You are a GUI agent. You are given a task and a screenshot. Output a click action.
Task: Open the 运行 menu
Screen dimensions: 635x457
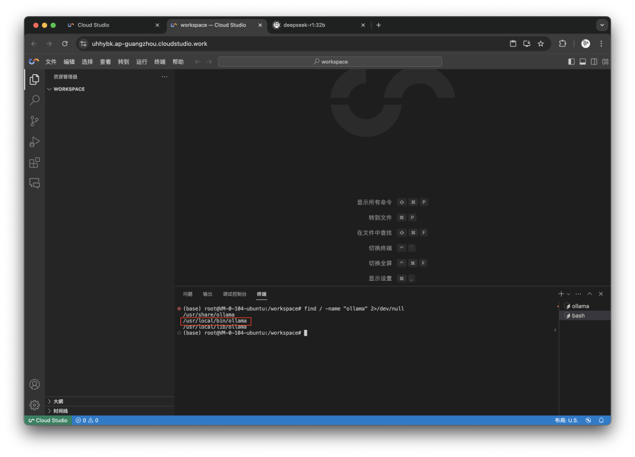[x=142, y=61]
